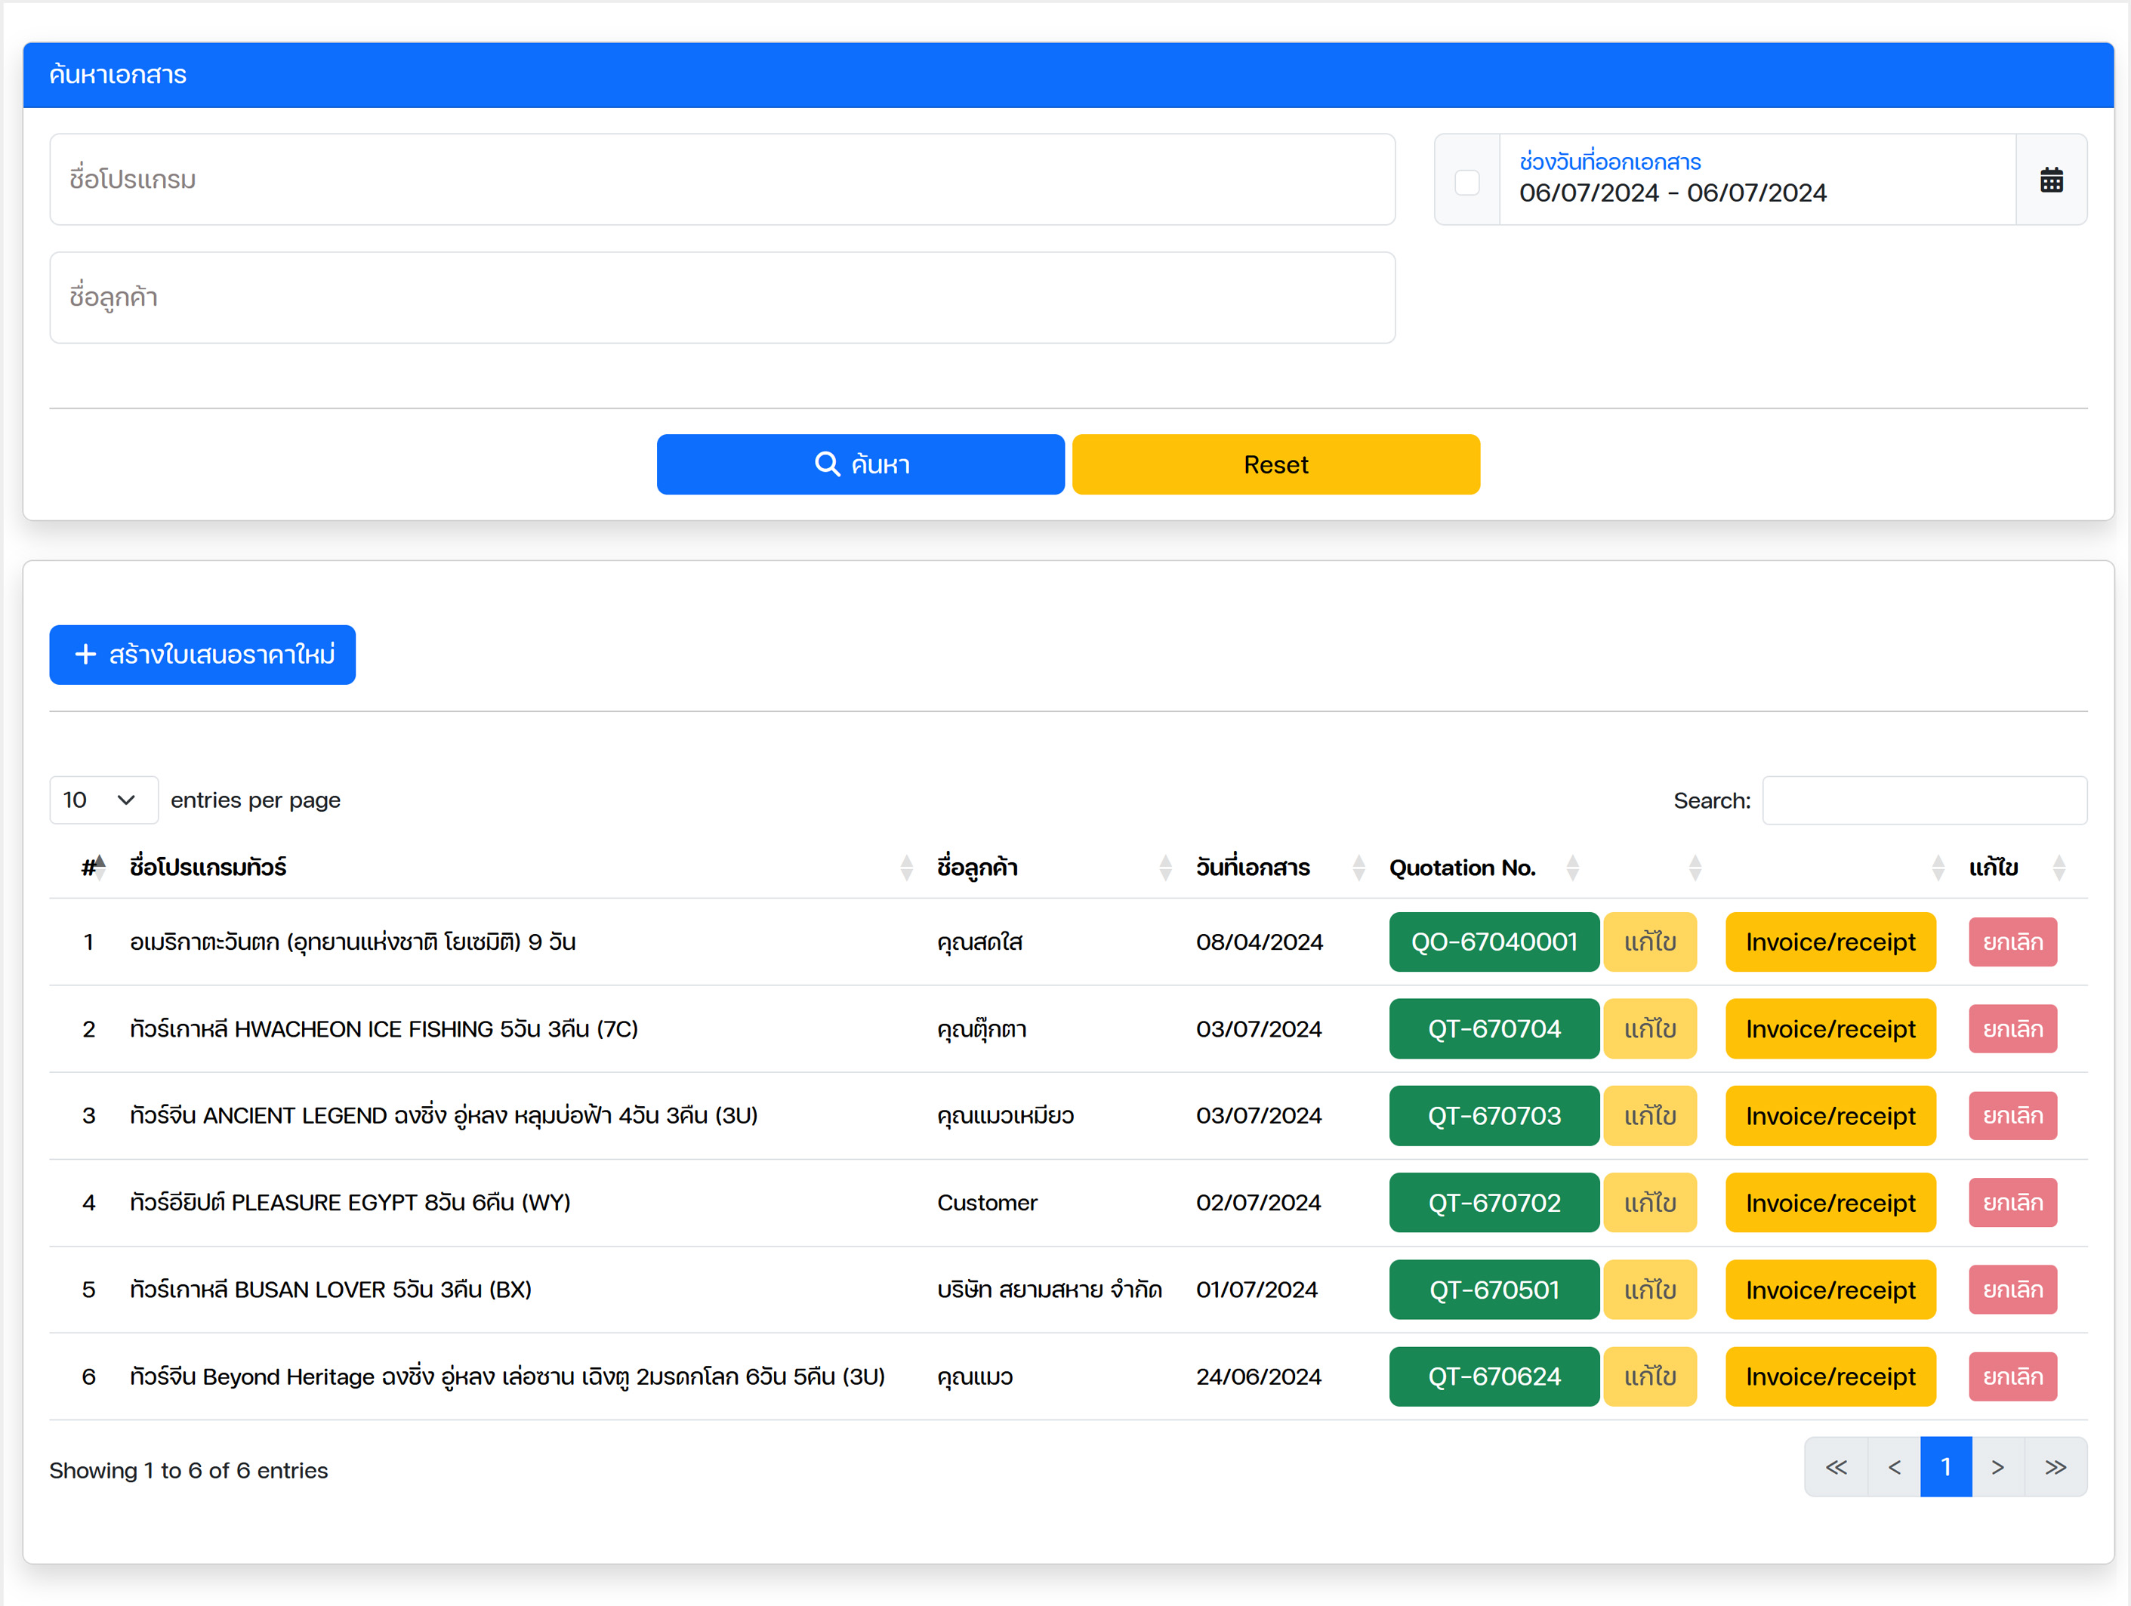The height and width of the screenshot is (1606, 2131).
Task: Click the yellow Reset button
Action: [x=1275, y=464]
